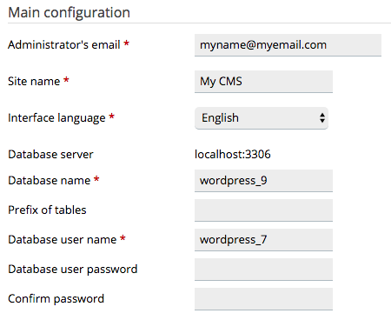This screenshot has height=320, width=391.
Task: Click the Prefix of tables label
Action: 47,210
